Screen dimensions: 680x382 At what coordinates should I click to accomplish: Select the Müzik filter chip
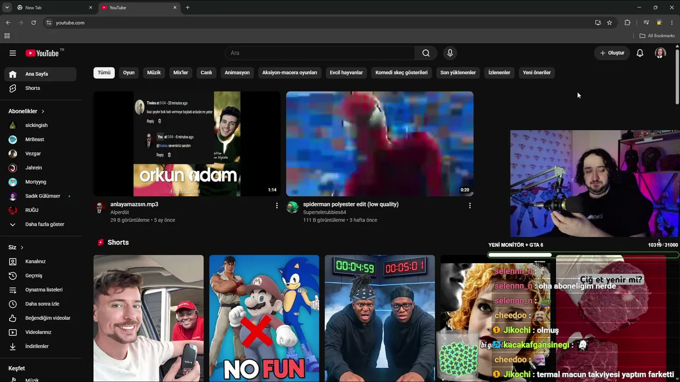154,73
